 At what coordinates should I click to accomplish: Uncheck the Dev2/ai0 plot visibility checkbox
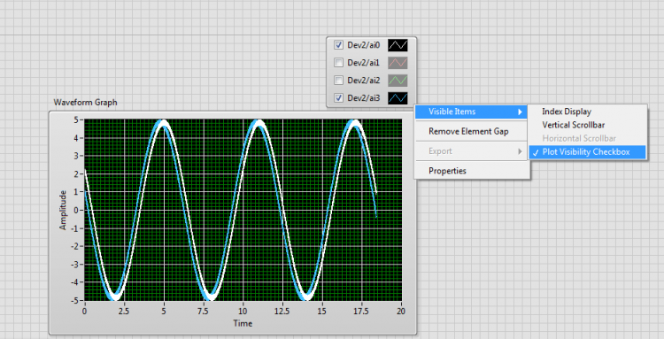[x=338, y=45]
